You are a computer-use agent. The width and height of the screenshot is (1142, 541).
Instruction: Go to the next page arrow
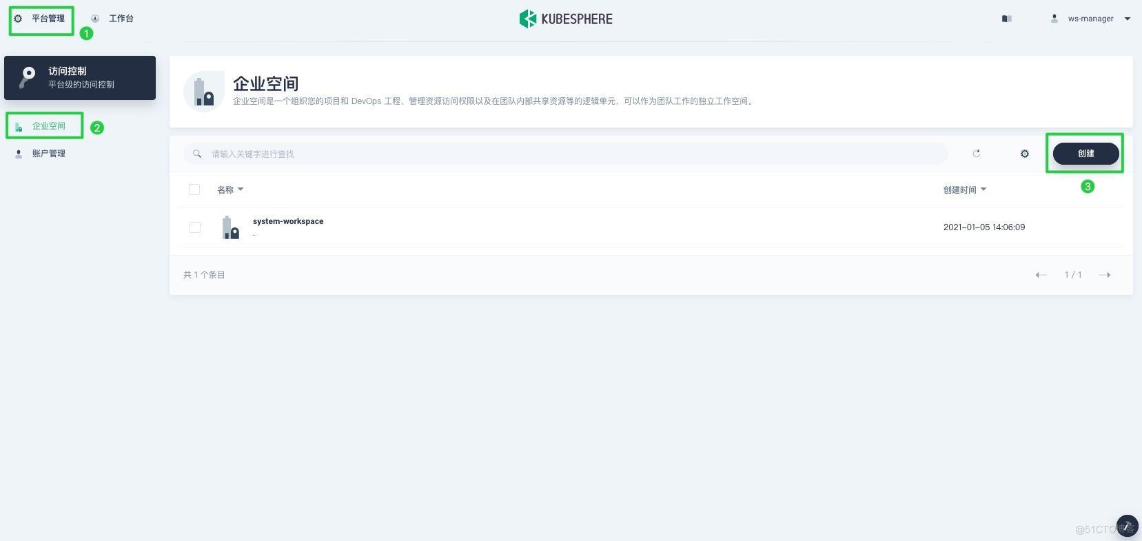pyautogui.click(x=1105, y=275)
